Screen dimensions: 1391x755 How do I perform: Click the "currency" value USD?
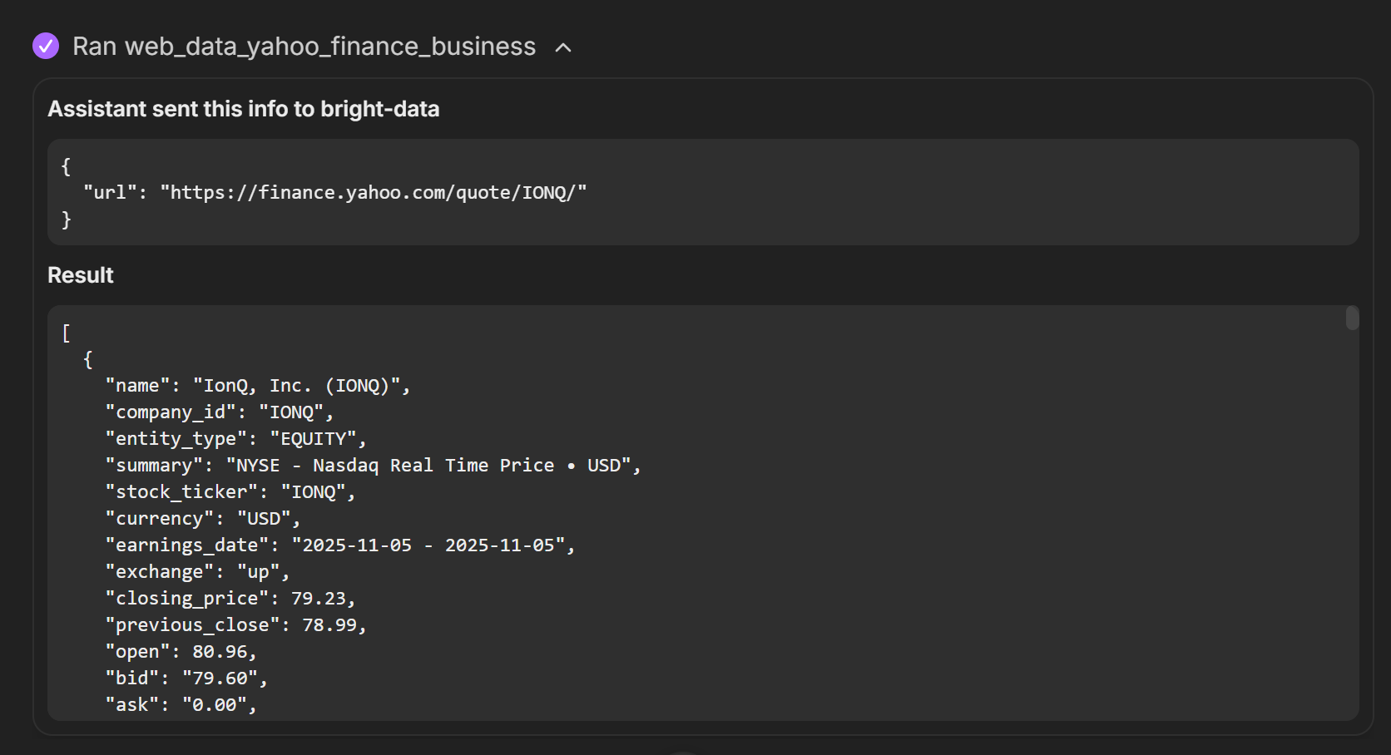267,518
